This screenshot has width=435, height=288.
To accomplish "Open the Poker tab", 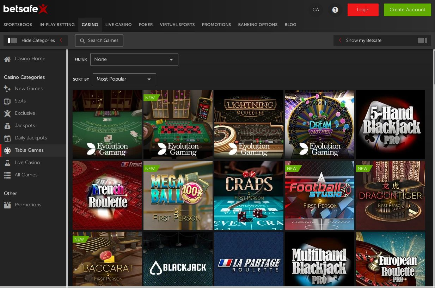I will [146, 25].
